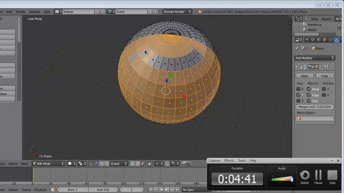Open the outliner View menu

click(314, 19)
